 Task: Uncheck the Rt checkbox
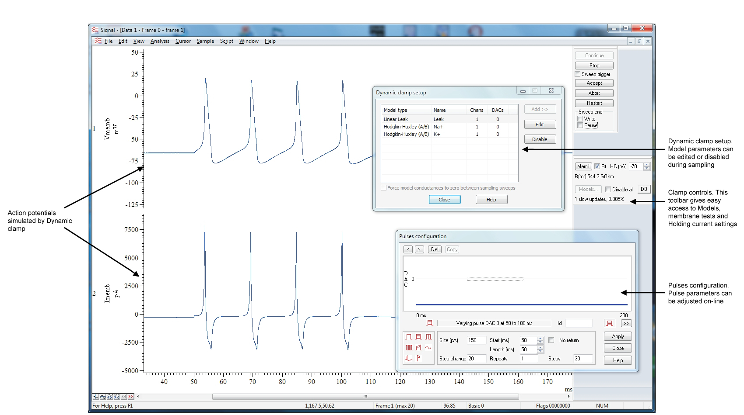597,166
